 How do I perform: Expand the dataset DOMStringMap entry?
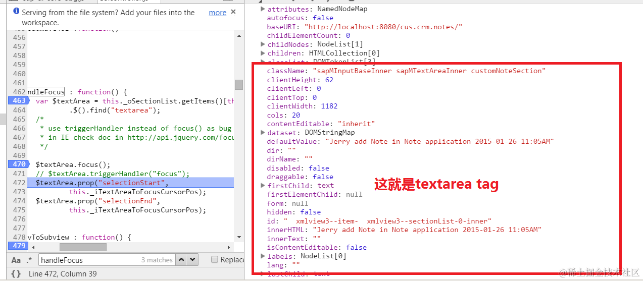pos(263,133)
